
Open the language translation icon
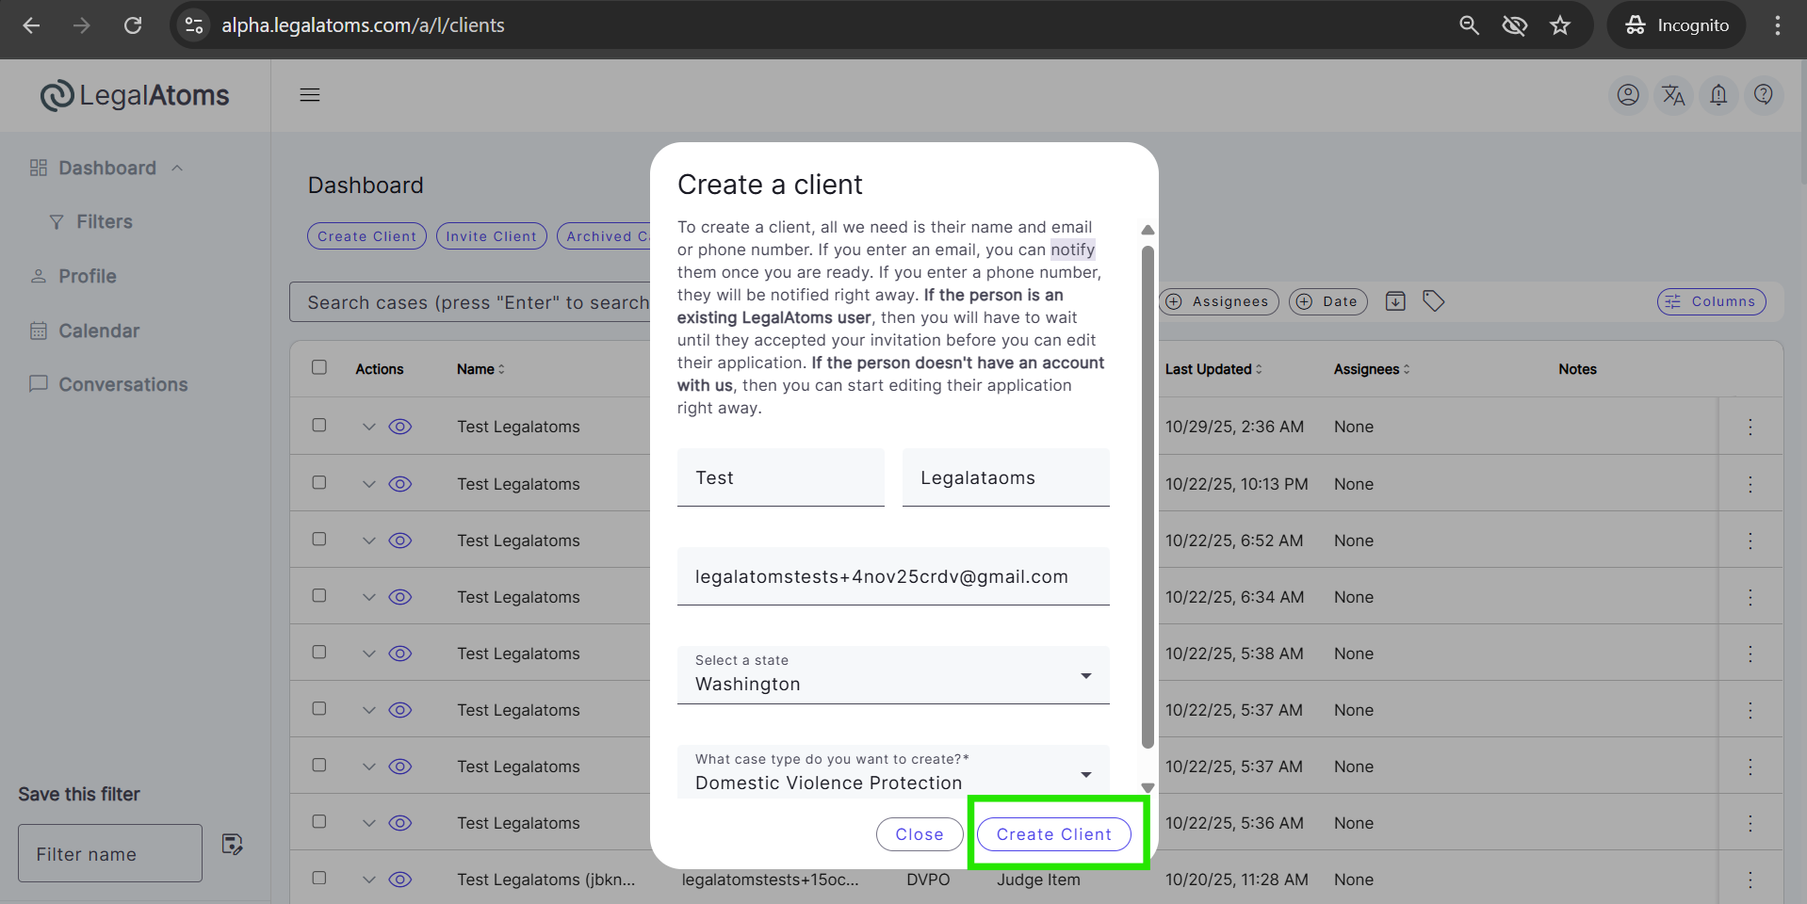(x=1672, y=95)
